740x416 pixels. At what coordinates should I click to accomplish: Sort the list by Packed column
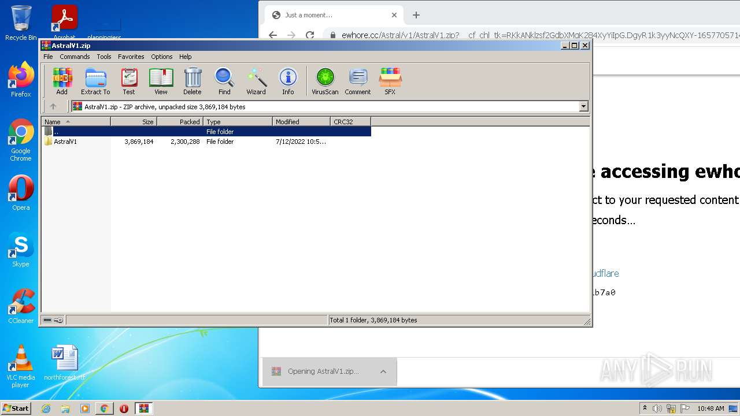180,121
